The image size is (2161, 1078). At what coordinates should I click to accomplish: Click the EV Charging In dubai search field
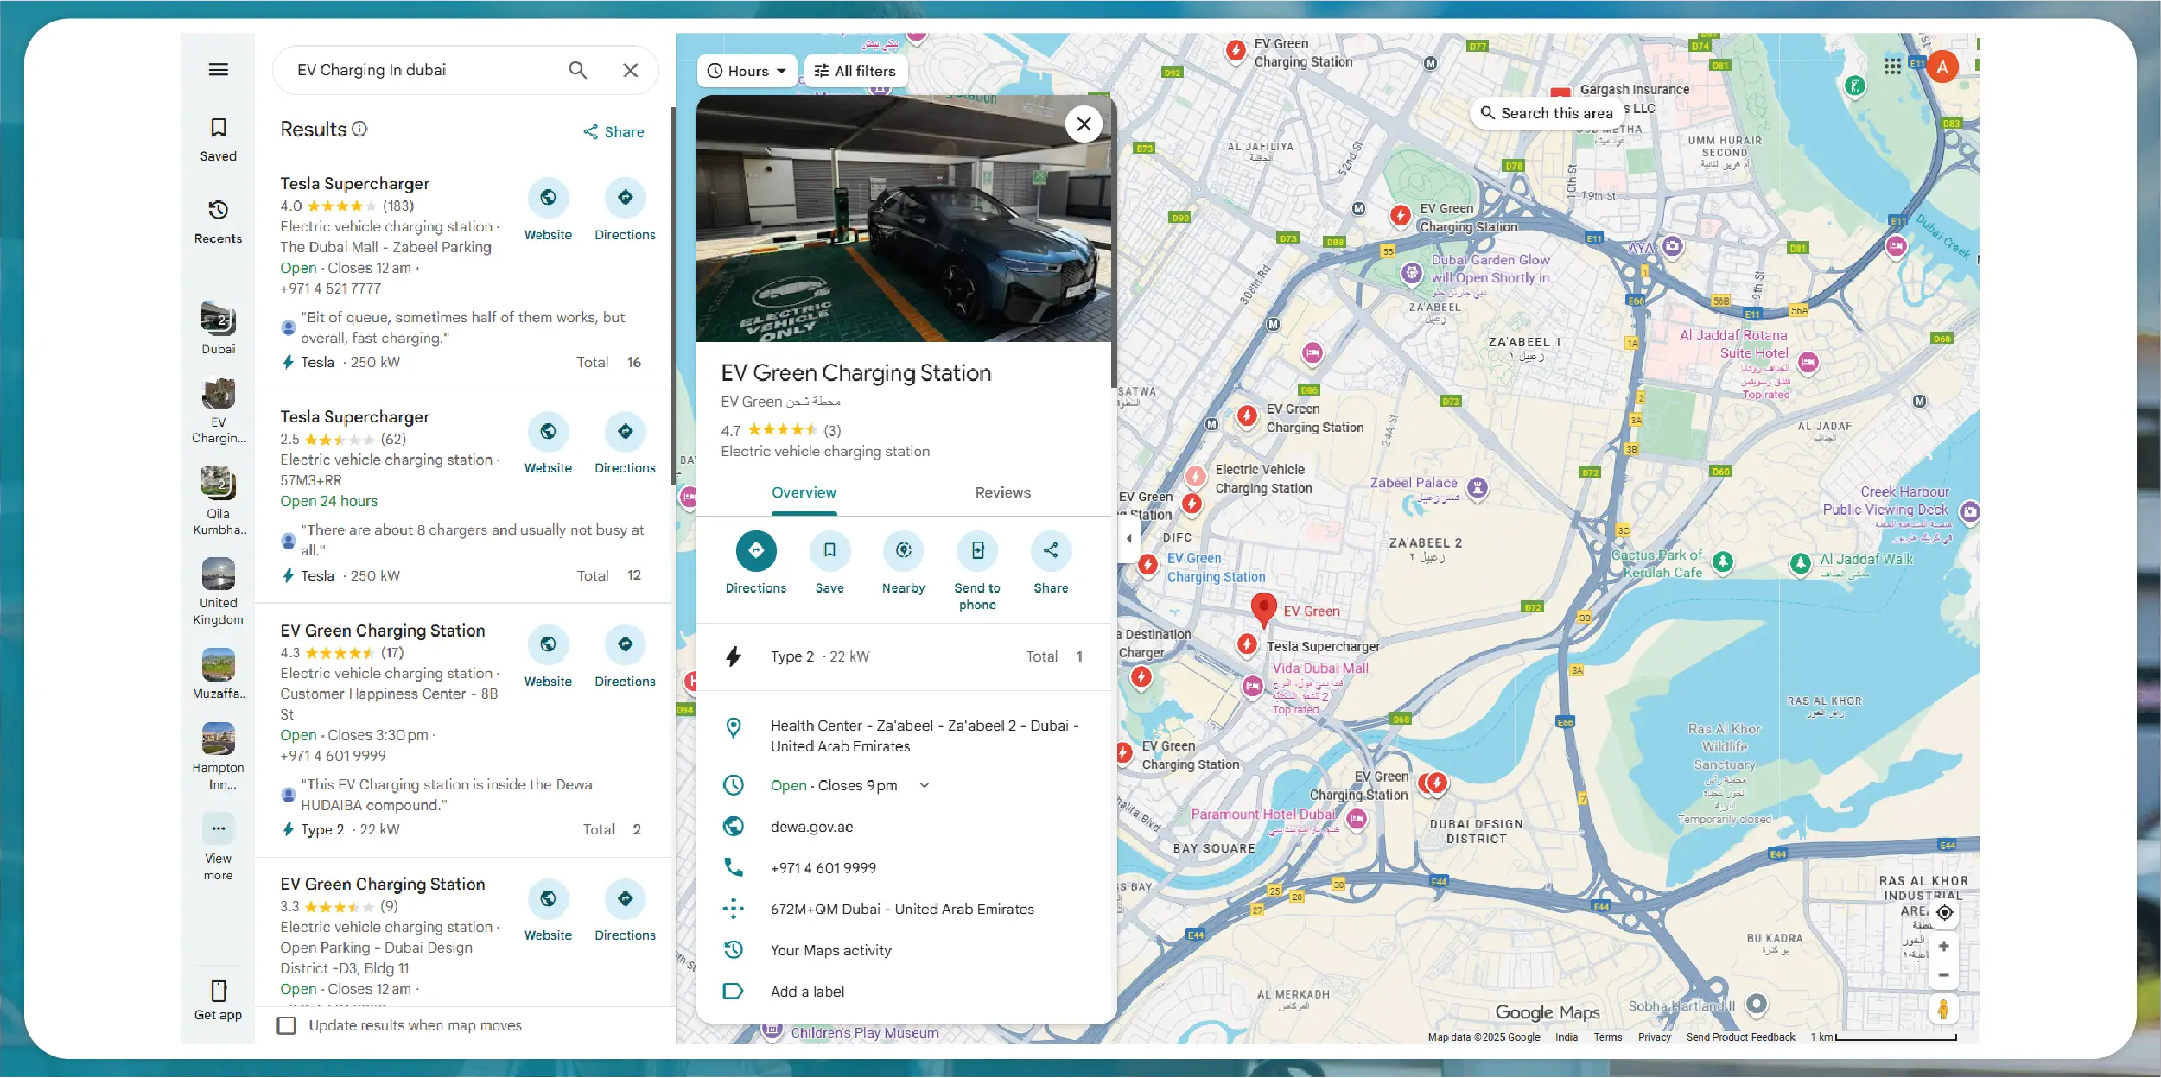point(423,70)
